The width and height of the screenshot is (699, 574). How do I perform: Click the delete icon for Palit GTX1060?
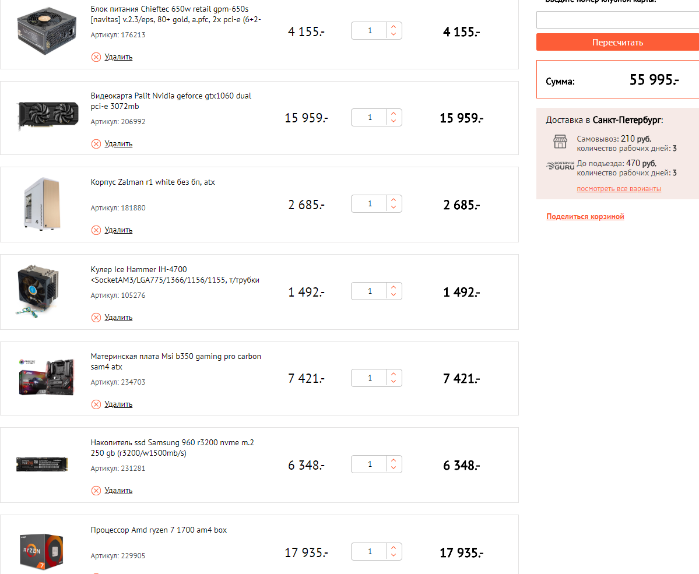(x=96, y=144)
